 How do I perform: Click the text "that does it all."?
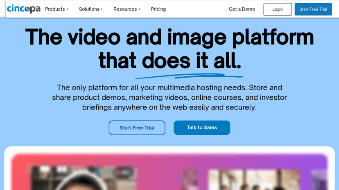170,60
